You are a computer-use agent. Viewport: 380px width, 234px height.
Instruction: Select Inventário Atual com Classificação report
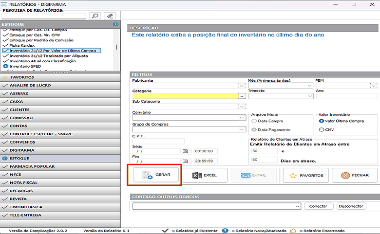(42, 61)
